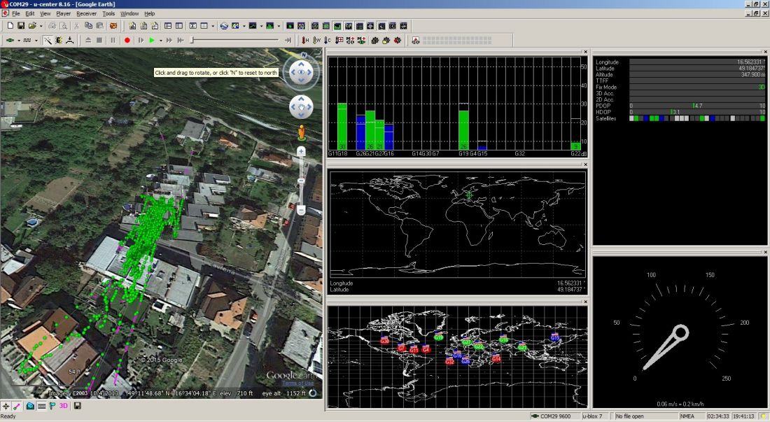Expand the open-file dropdown arrow
The image size is (770, 422).
(x=41, y=26)
